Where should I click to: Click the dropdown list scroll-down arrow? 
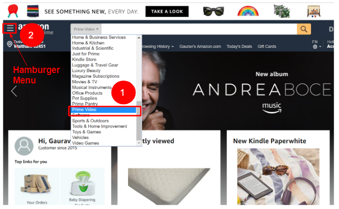point(139,143)
